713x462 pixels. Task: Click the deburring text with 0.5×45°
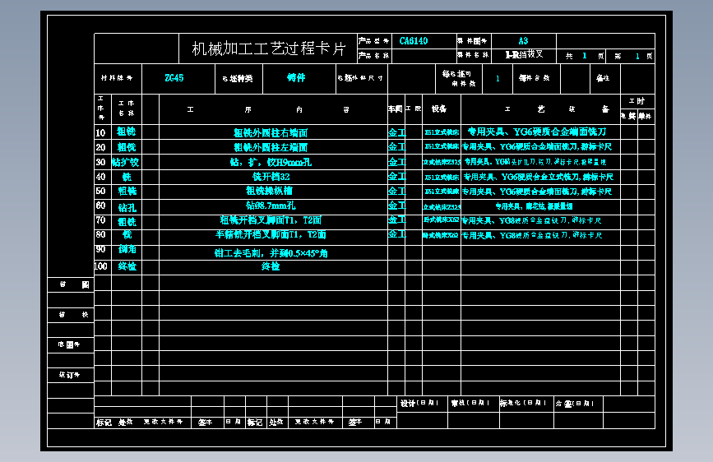(x=271, y=253)
